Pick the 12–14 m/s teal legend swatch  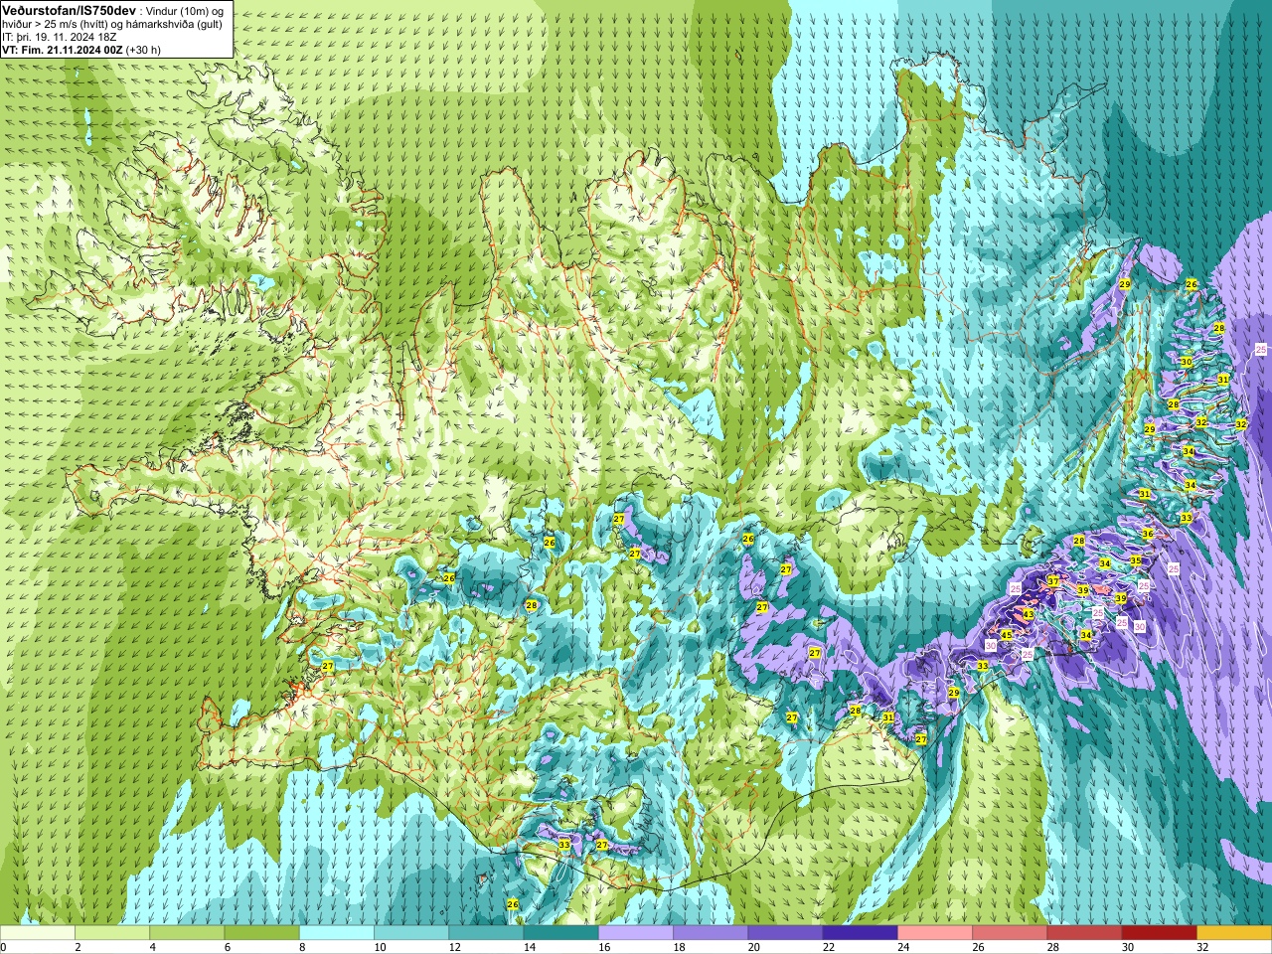pos(487,933)
